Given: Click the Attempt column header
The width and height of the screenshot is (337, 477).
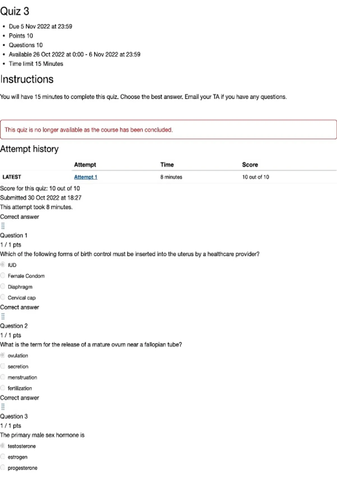Looking at the screenshot, I should 85,165.
